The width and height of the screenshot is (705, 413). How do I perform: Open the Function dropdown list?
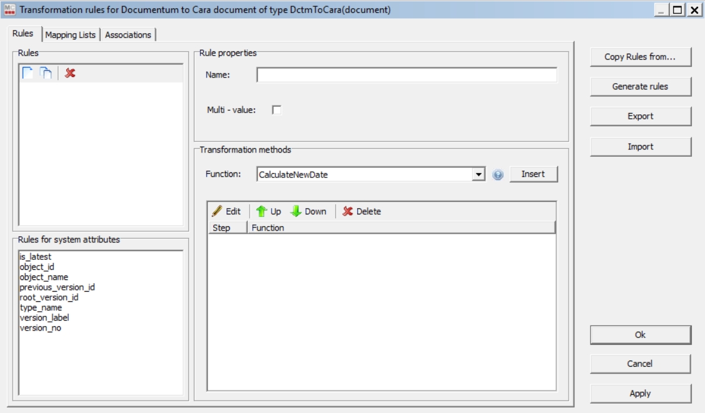point(479,175)
